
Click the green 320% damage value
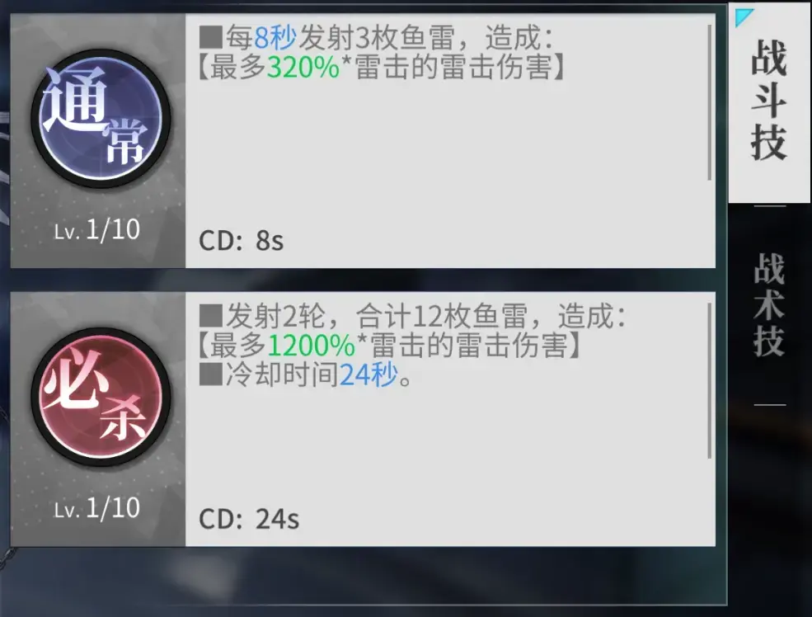(x=303, y=68)
